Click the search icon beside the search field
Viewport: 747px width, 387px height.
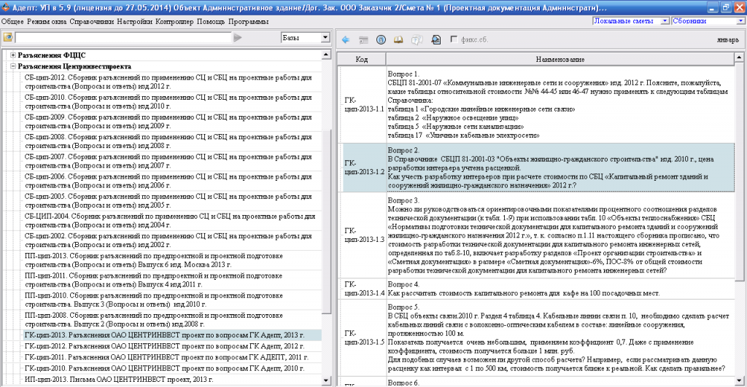coord(8,38)
